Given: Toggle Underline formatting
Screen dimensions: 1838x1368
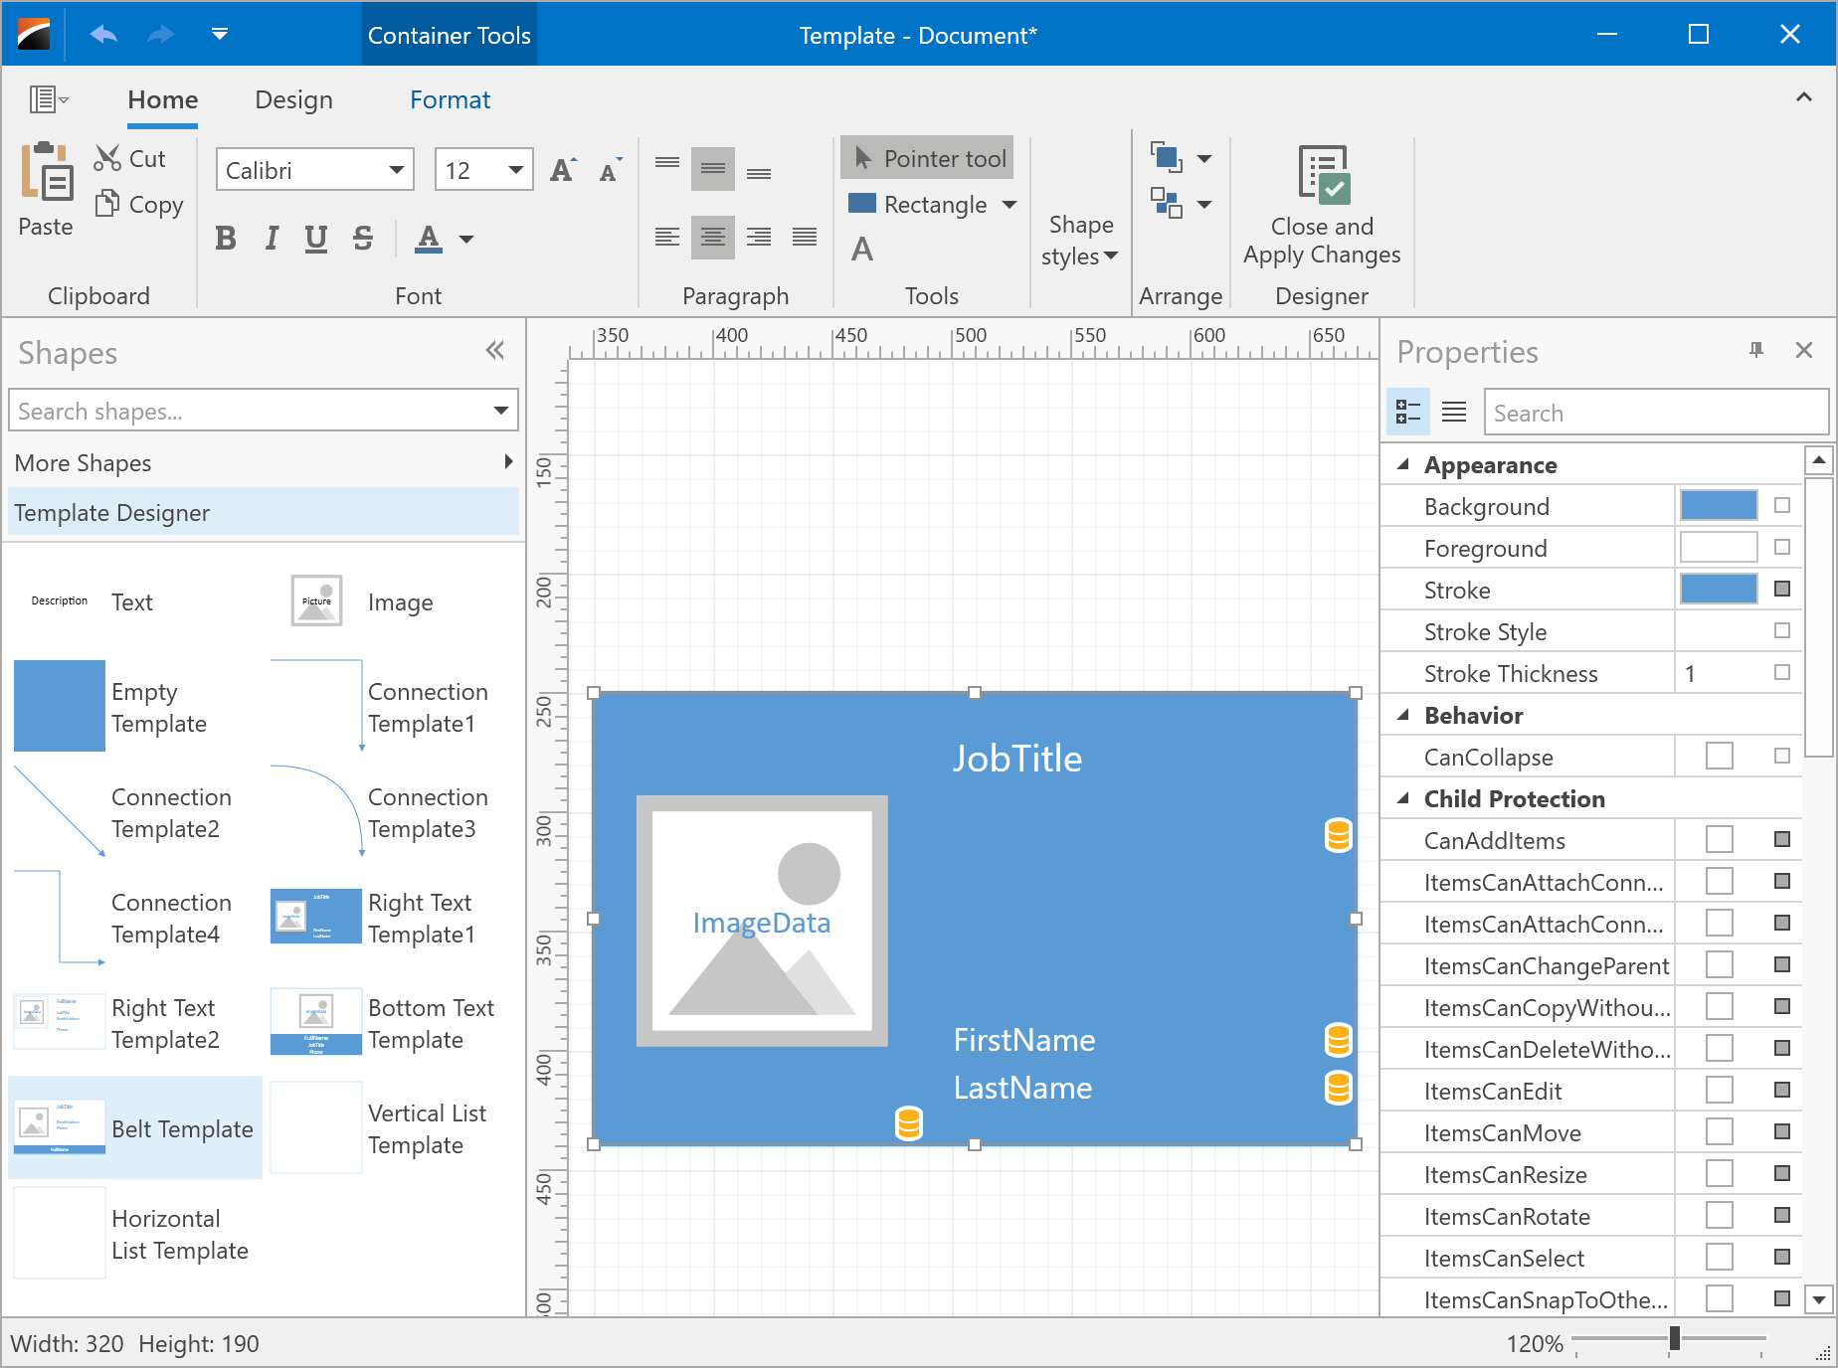Looking at the screenshot, I should pyautogui.click(x=316, y=239).
